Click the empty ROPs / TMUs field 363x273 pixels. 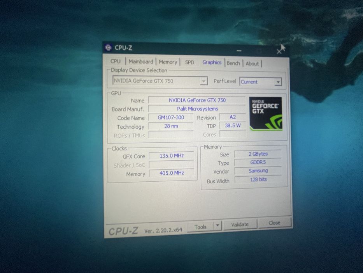point(171,135)
